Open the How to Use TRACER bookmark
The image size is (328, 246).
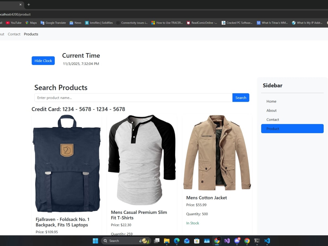(x=167, y=23)
